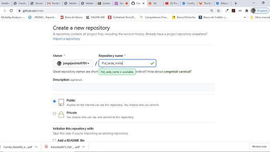Open the Compartamos Financiera bookmark
The width and height of the screenshot is (270, 152).
click(x=154, y=17)
